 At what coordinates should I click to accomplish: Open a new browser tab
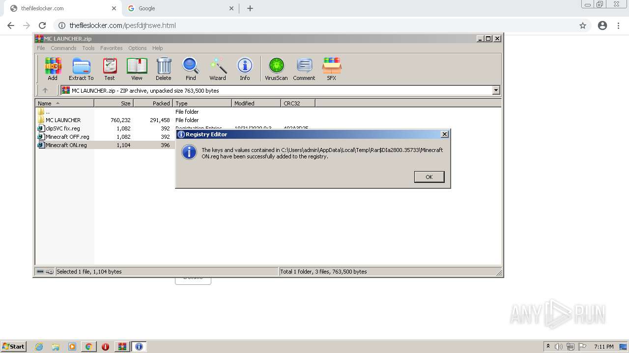250,8
